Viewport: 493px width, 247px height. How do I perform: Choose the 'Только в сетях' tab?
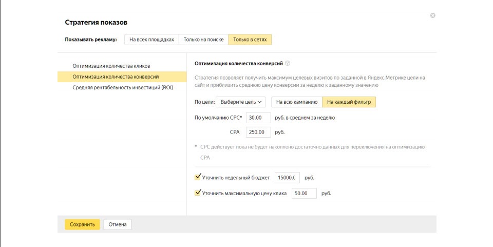pyautogui.click(x=250, y=40)
